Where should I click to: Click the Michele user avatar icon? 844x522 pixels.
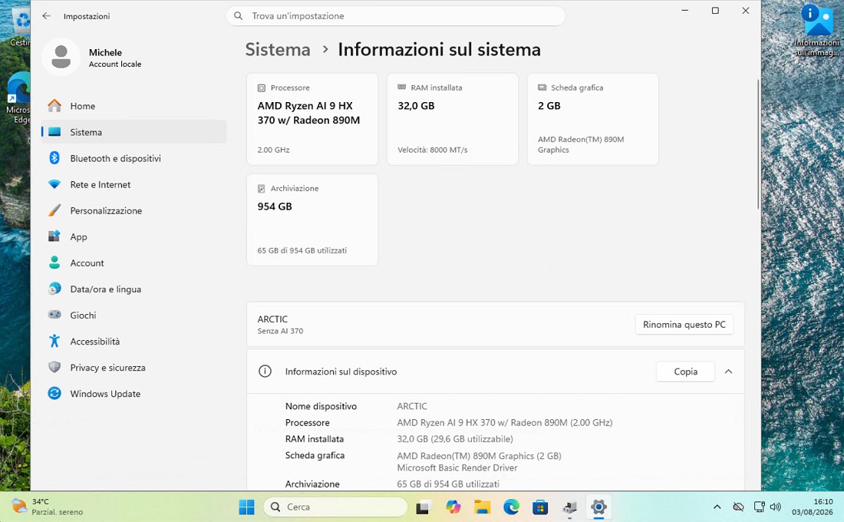point(61,57)
